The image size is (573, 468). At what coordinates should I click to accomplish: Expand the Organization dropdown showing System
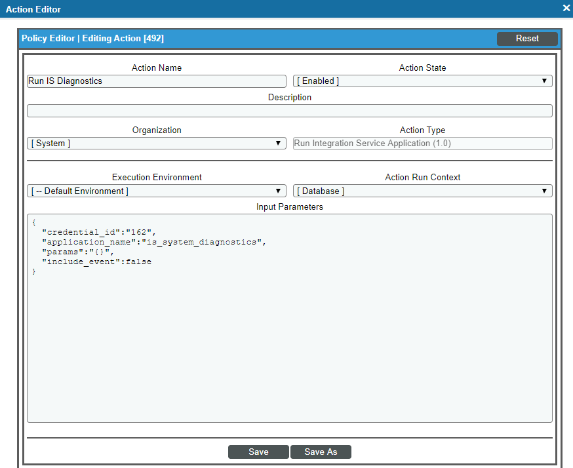[156, 144]
